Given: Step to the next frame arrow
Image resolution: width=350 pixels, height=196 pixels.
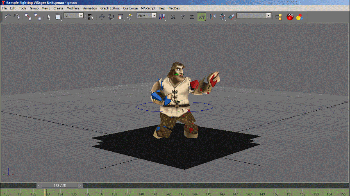Looking at the screenshot, I should click(80, 185).
